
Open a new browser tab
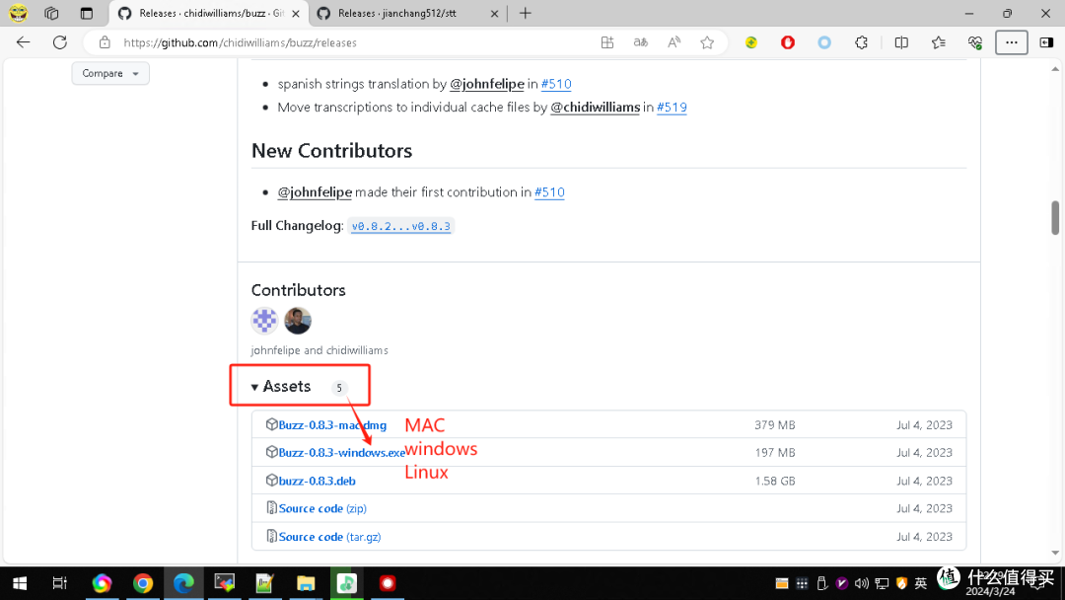tap(525, 13)
